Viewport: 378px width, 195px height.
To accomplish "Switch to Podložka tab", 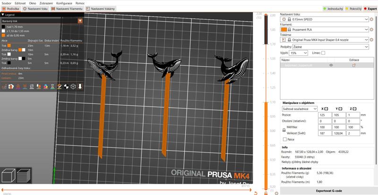I will (10, 8).
